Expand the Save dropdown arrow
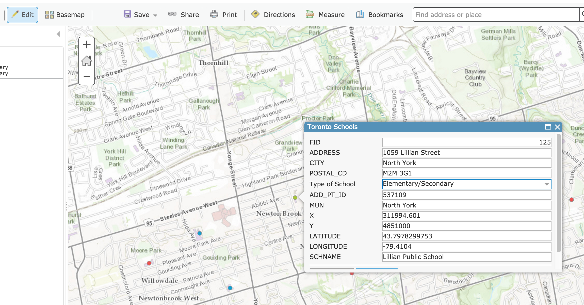This screenshot has width=584, height=305. coord(155,15)
